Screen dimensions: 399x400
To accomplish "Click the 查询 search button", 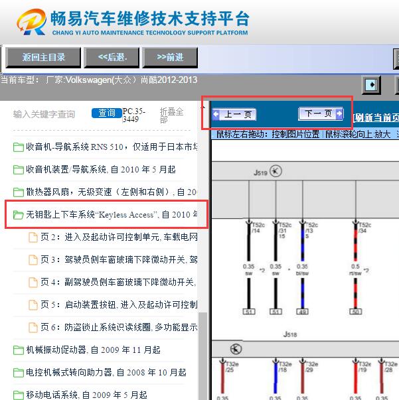I will (x=107, y=113).
